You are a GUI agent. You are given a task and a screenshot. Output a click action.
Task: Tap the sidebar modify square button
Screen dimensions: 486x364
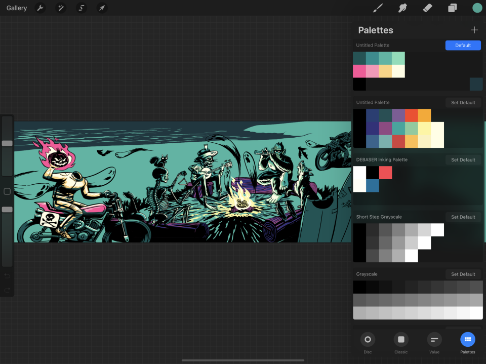click(x=7, y=191)
